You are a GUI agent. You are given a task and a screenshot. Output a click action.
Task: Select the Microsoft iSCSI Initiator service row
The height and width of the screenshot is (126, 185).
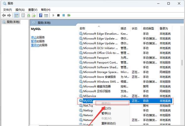(x=125, y=48)
